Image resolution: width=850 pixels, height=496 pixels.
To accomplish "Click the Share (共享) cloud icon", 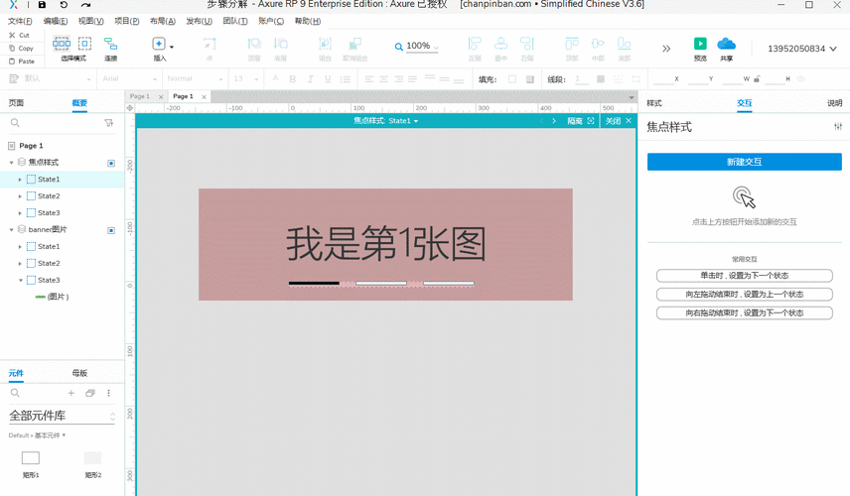I will coord(727,44).
